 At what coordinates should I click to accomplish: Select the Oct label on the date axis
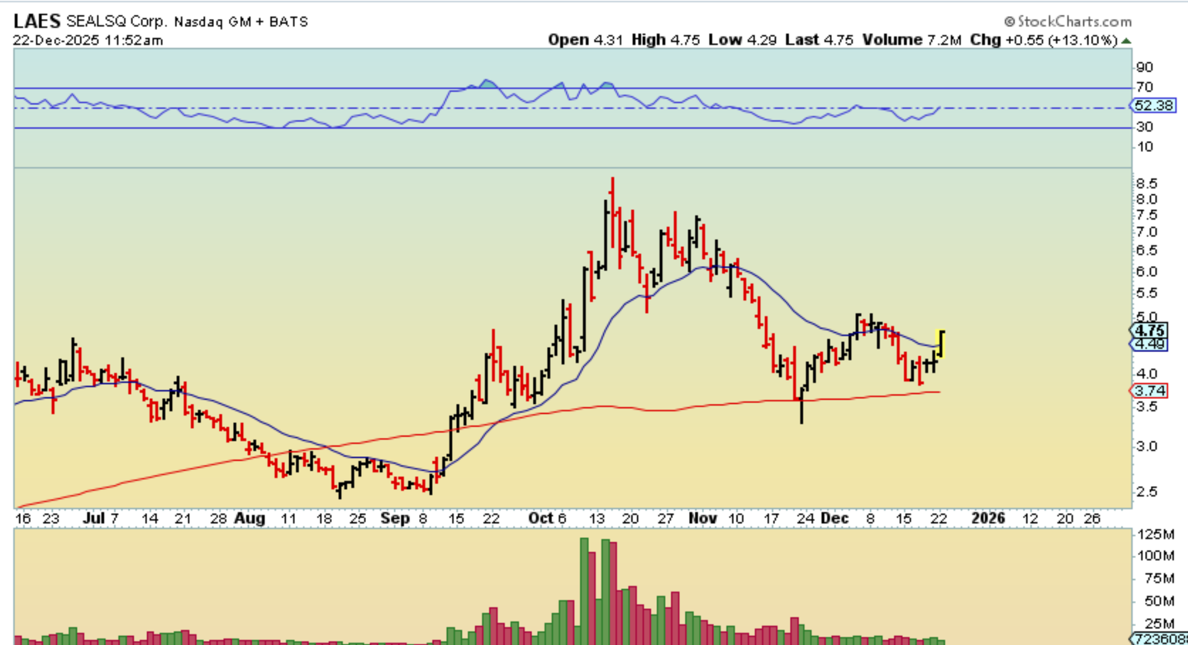click(x=541, y=518)
